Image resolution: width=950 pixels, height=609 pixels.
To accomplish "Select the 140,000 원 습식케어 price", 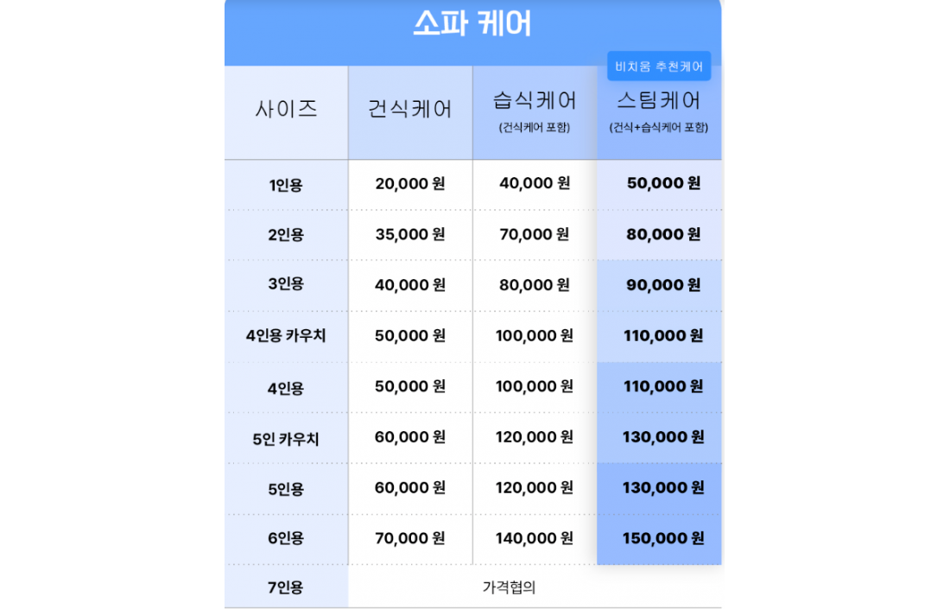I will [x=535, y=539].
